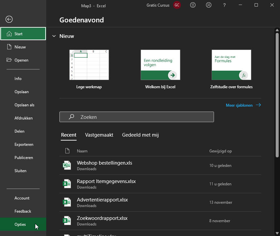Click the arrow next to Meer sjablonen
This screenshot has height=236, width=280.
258,105
